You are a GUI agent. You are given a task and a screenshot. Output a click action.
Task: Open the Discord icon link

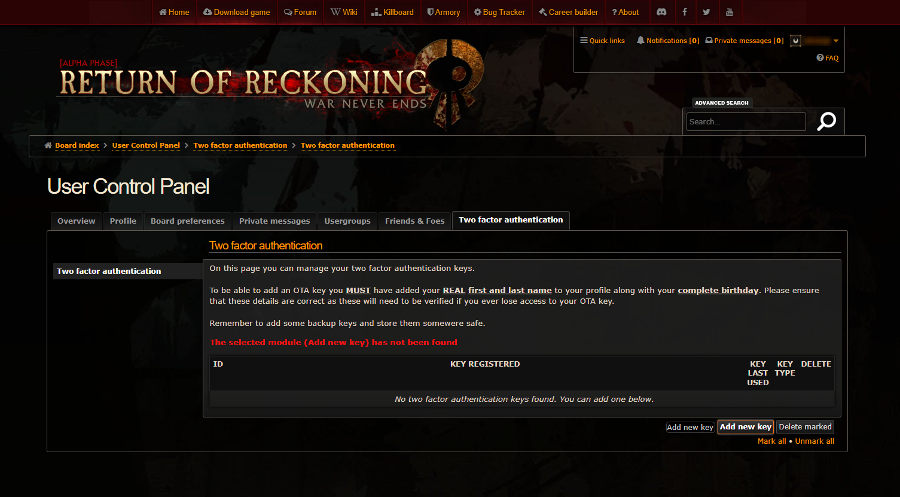pos(661,12)
